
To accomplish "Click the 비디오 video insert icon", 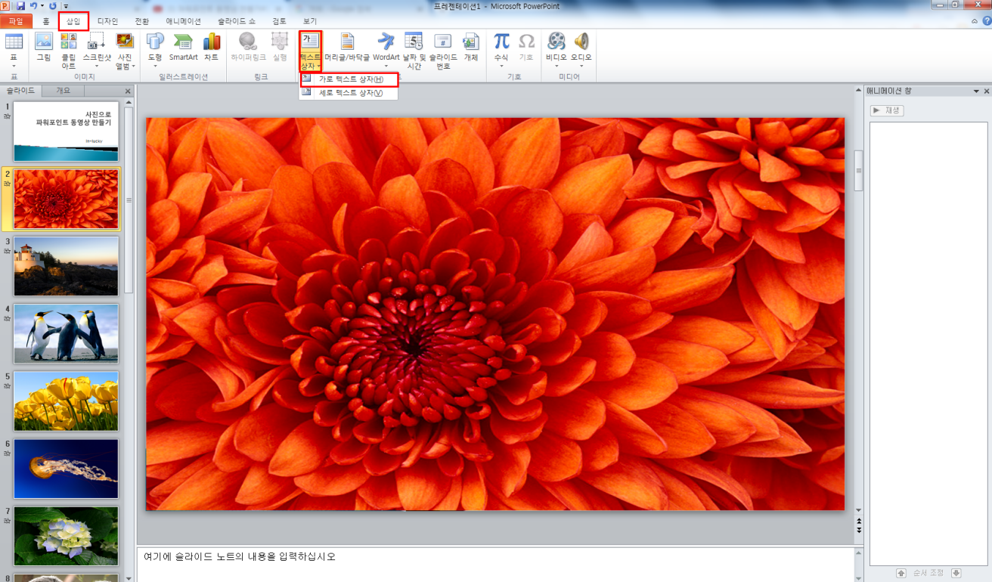I will pyautogui.click(x=556, y=42).
